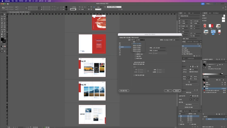The image size is (227, 128).
Task: Click the Home icon in title bar
Action: (x=8, y=4)
